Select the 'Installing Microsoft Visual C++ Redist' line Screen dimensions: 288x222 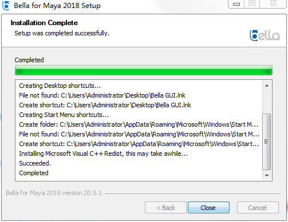point(104,154)
